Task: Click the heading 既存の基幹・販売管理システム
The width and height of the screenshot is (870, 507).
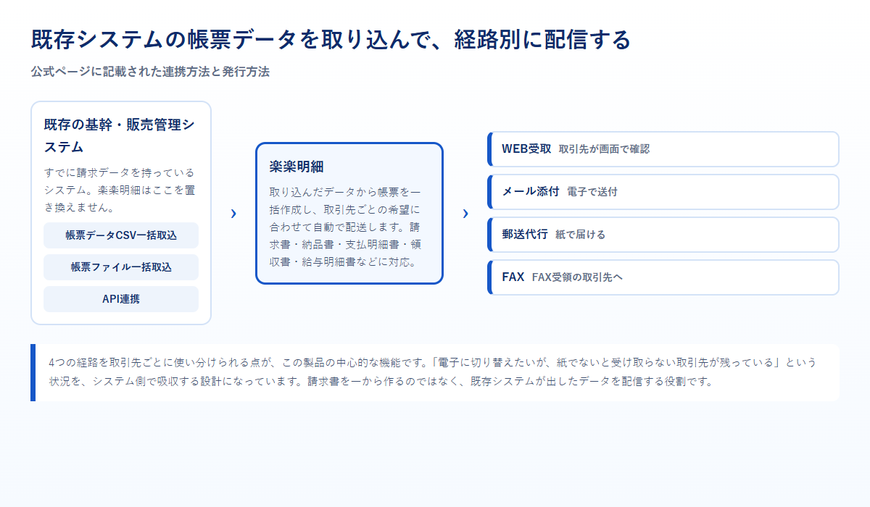Action: point(119,135)
